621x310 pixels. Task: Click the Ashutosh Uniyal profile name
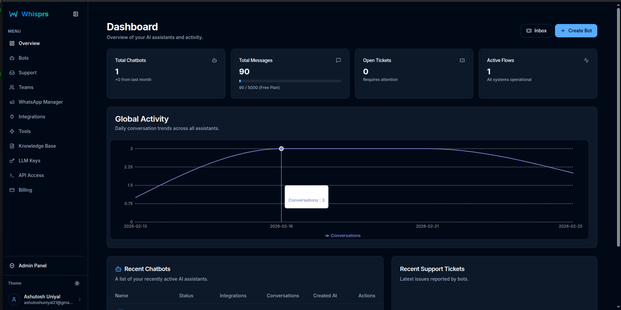(x=42, y=297)
